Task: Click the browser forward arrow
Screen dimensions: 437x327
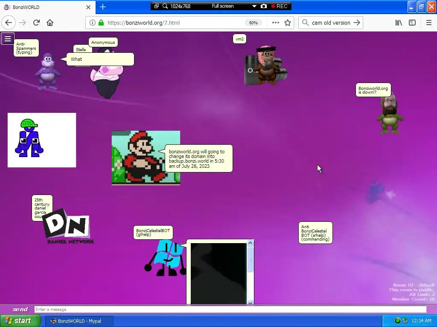Action: click(23, 23)
